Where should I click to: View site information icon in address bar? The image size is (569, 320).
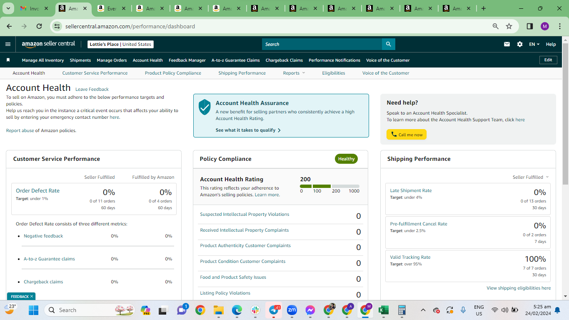pyautogui.click(x=57, y=26)
